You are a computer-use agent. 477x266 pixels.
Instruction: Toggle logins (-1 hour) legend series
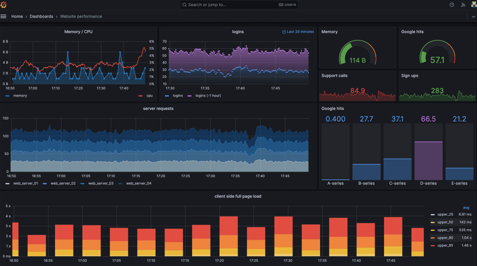(208, 96)
